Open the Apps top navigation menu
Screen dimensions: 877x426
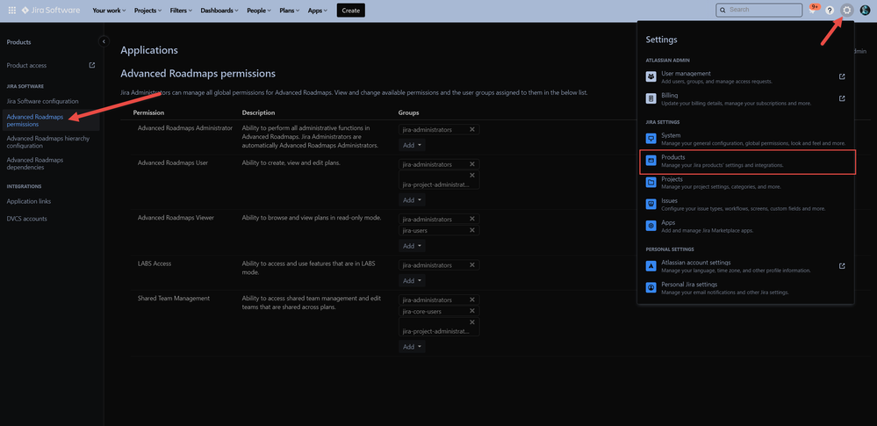(x=318, y=10)
